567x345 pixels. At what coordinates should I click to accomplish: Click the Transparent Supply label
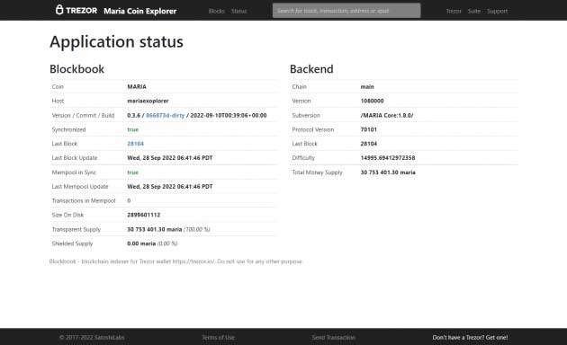pyautogui.click(x=76, y=229)
